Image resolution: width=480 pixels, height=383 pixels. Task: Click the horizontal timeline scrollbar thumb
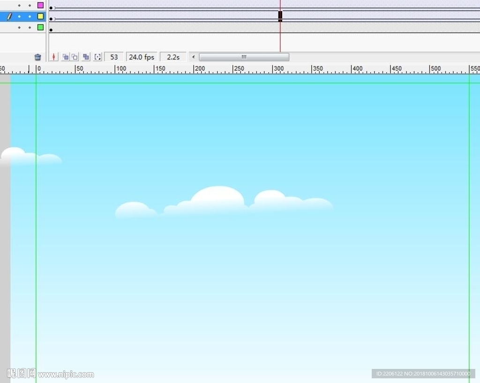(244, 57)
